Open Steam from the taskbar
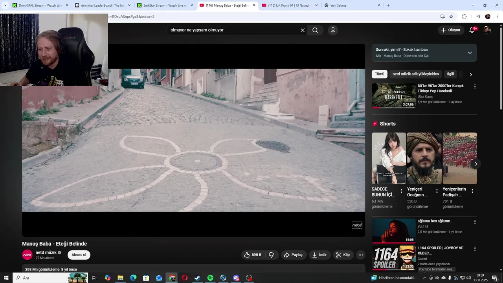Viewport: 503px width, 283px height. pos(197,278)
